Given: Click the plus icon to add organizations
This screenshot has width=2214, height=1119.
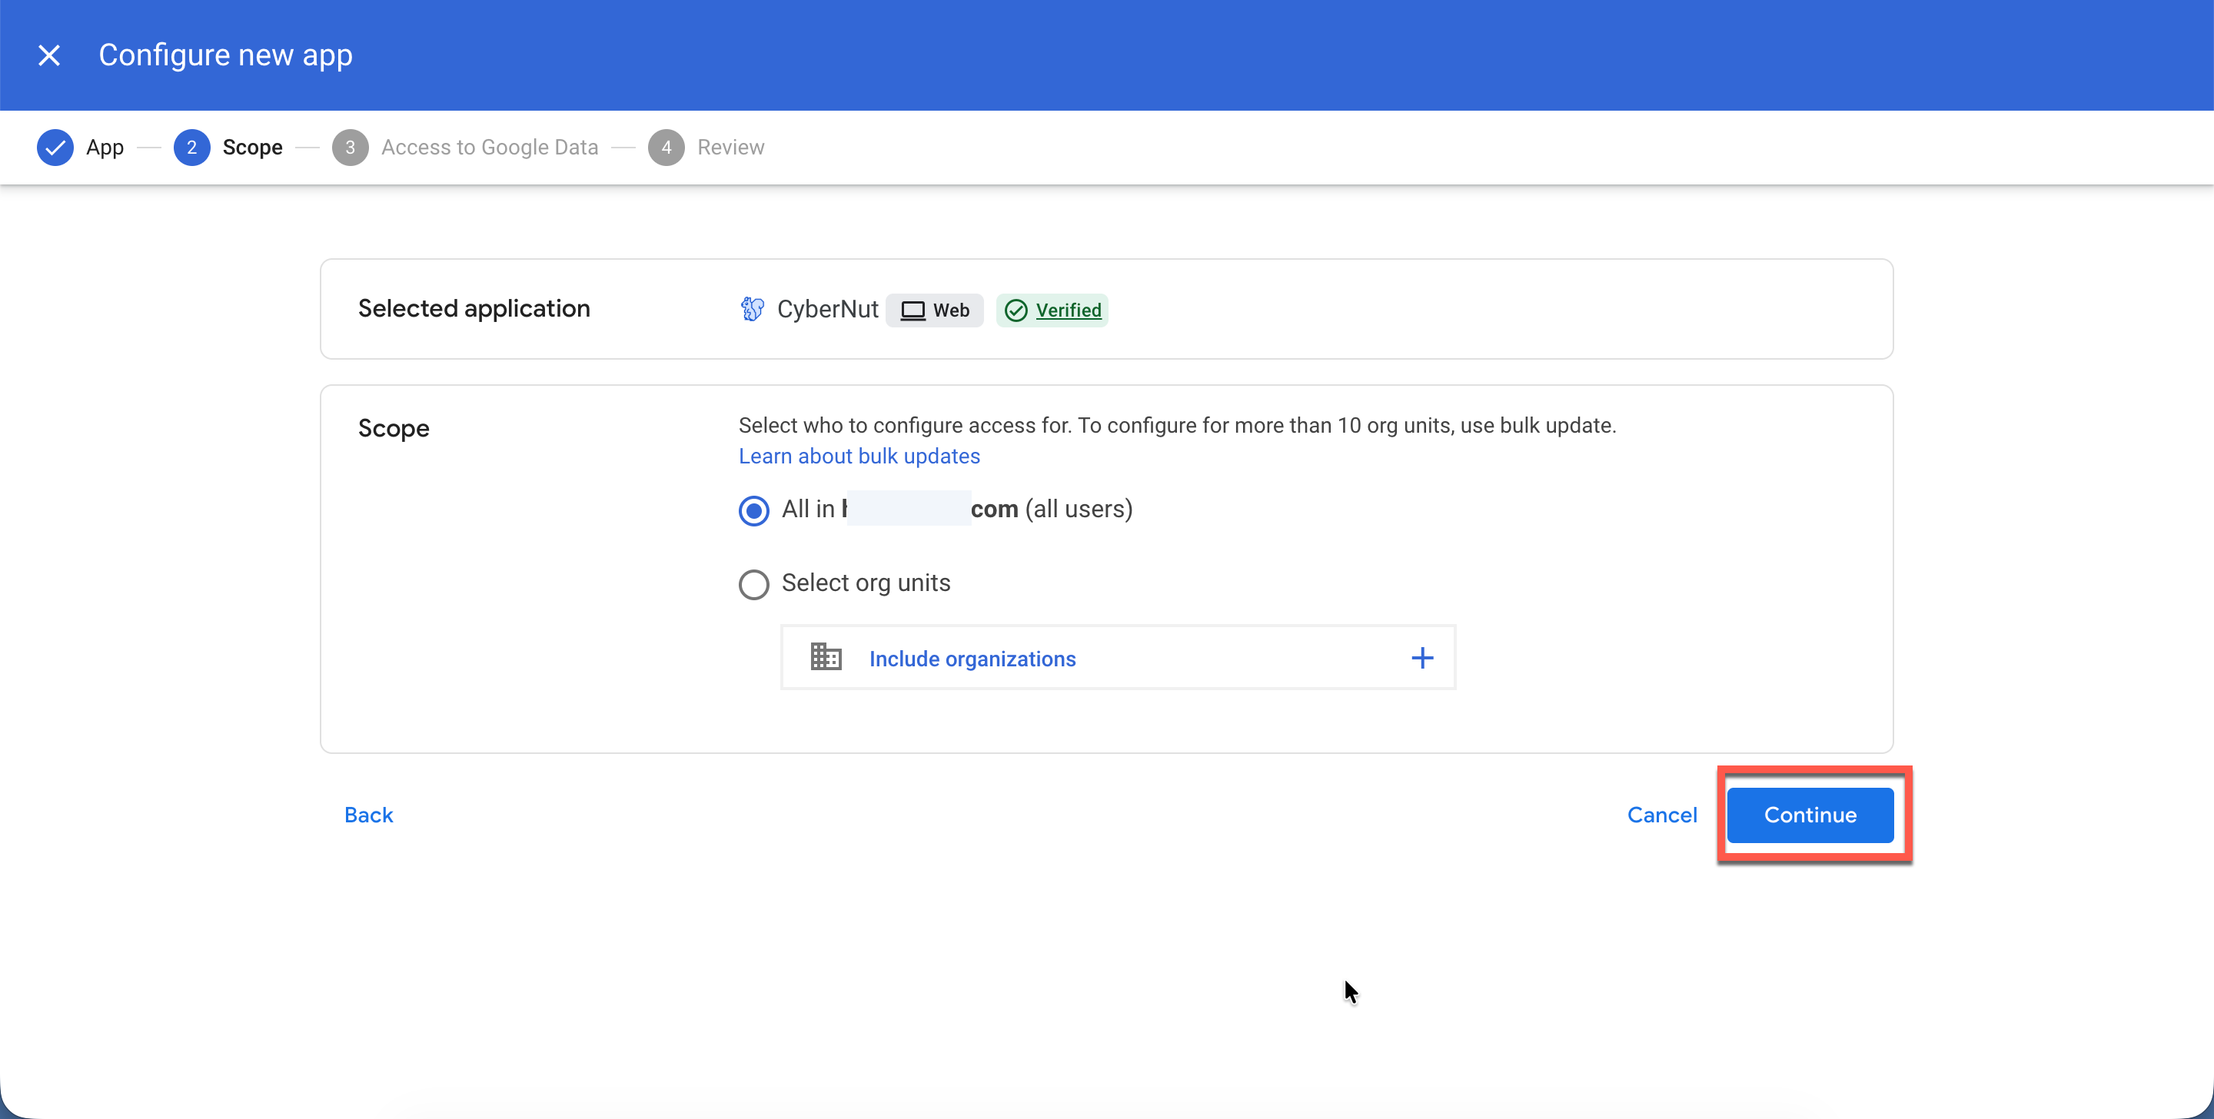Looking at the screenshot, I should [x=1421, y=657].
